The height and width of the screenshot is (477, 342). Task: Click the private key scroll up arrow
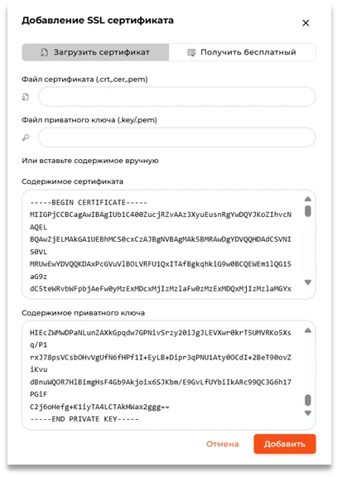tap(307, 330)
